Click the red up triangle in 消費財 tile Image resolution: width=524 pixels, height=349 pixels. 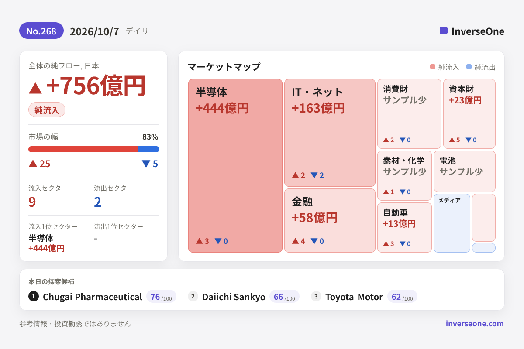(x=386, y=140)
